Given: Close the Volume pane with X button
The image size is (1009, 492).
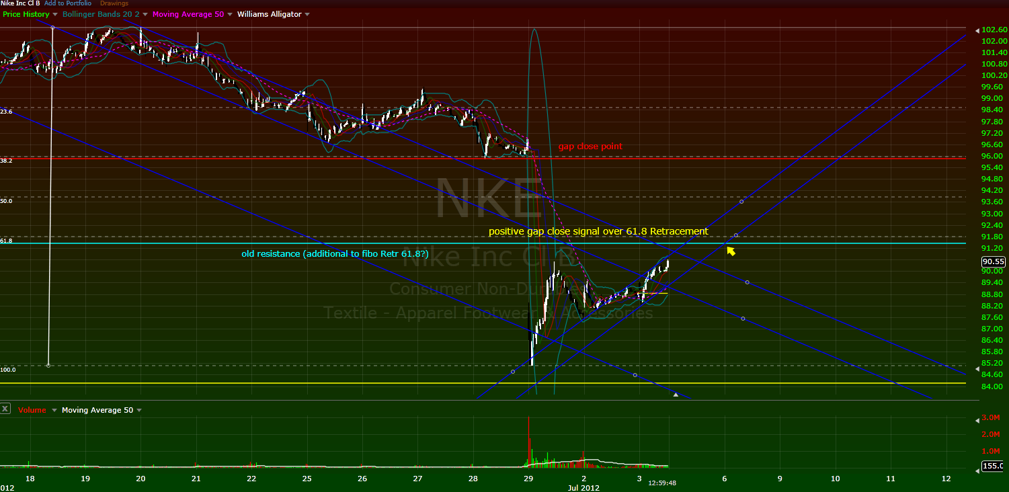Looking at the screenshot, I should pyautogui.click(x=5, y=408).
